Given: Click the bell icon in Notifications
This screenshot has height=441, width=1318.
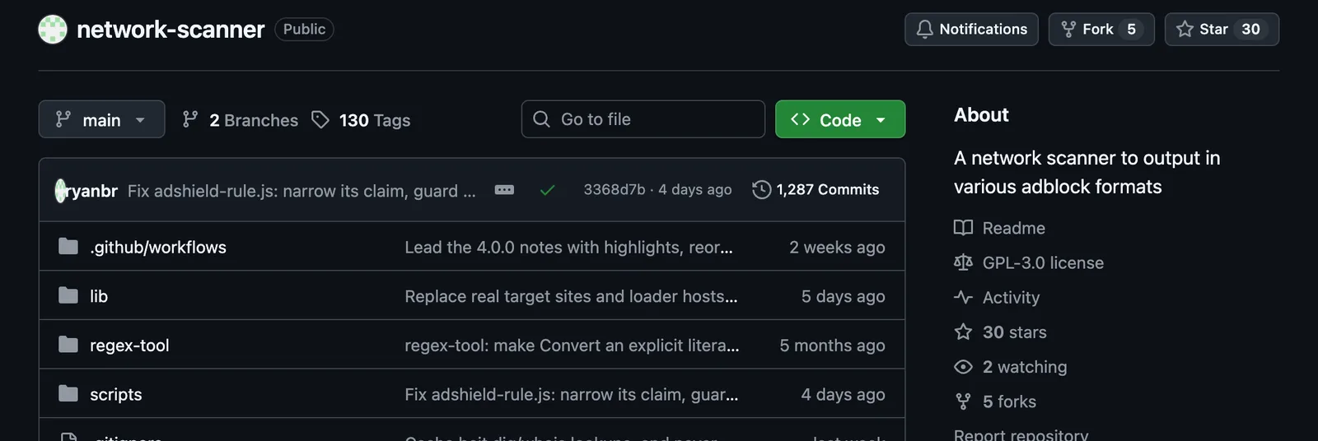Looking at the screenshot, I should (924, 30).
